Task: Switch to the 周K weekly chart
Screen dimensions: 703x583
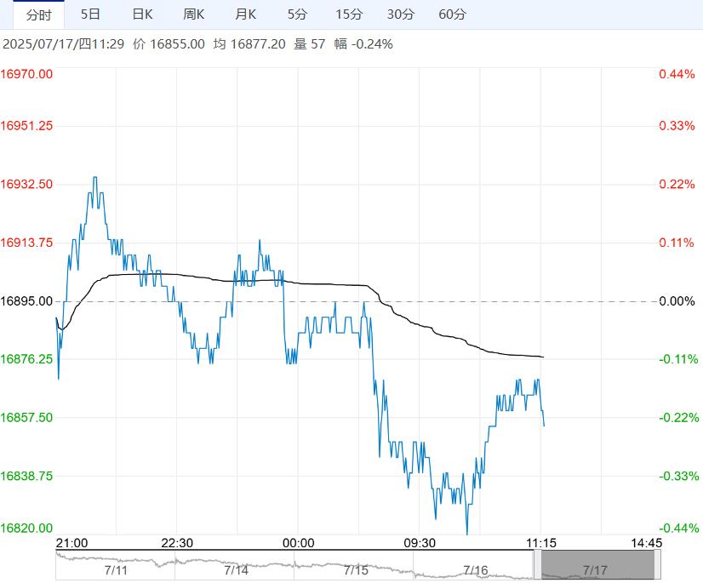Action: tap(194, 14)
